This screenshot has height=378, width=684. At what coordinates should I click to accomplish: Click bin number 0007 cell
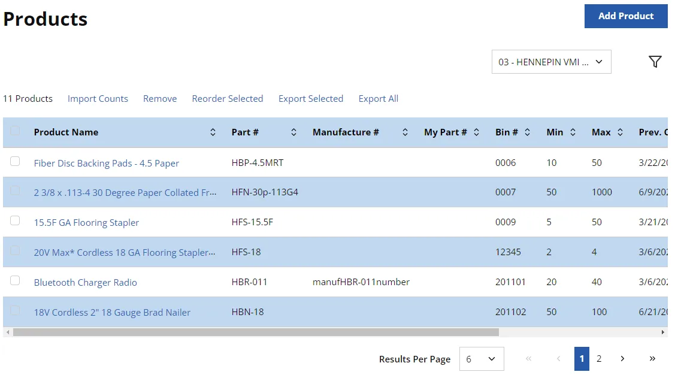[x=506, y=192]
